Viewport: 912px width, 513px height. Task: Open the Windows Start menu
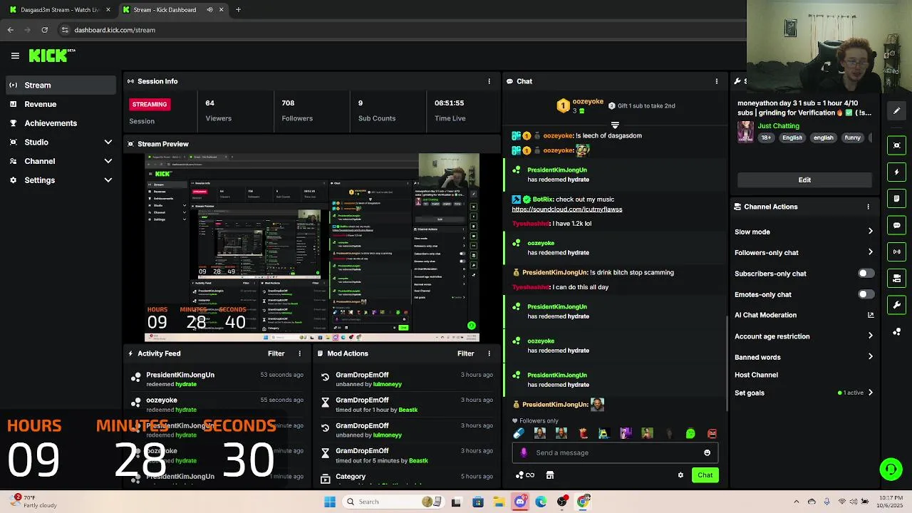330,502
